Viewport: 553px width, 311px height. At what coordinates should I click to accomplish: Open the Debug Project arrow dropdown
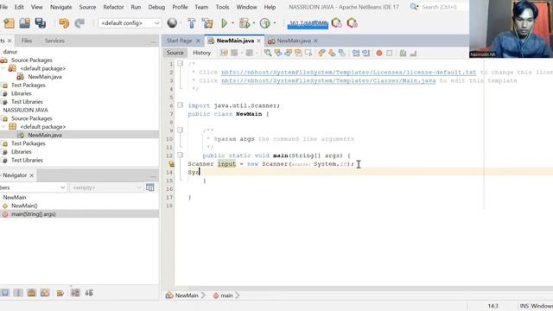click(253, 23)
